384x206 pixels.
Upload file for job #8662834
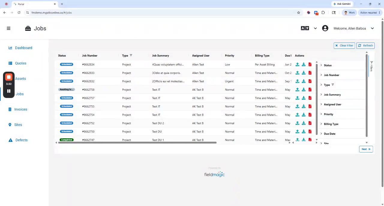pos(297,64)
